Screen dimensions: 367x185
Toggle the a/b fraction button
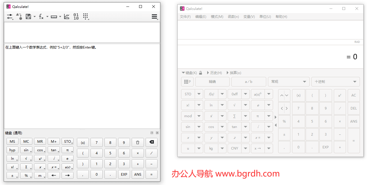click(249, 82)
